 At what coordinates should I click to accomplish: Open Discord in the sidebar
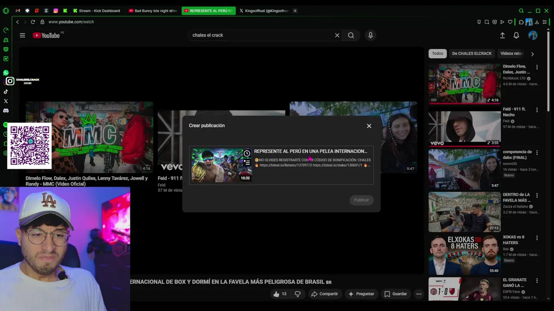pos(6,111)
